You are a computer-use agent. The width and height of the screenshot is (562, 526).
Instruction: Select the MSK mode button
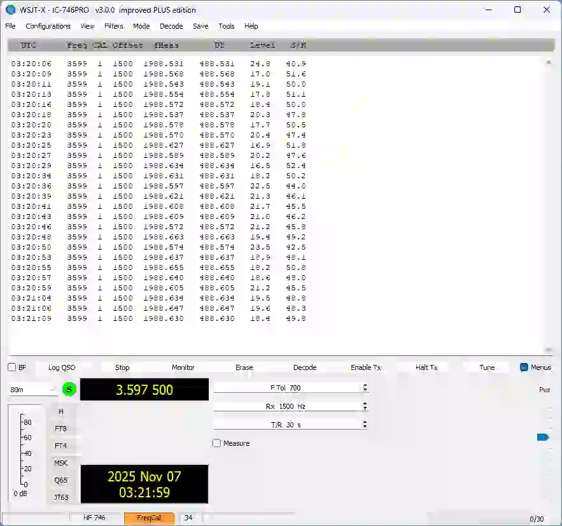(x=60, y=463)
